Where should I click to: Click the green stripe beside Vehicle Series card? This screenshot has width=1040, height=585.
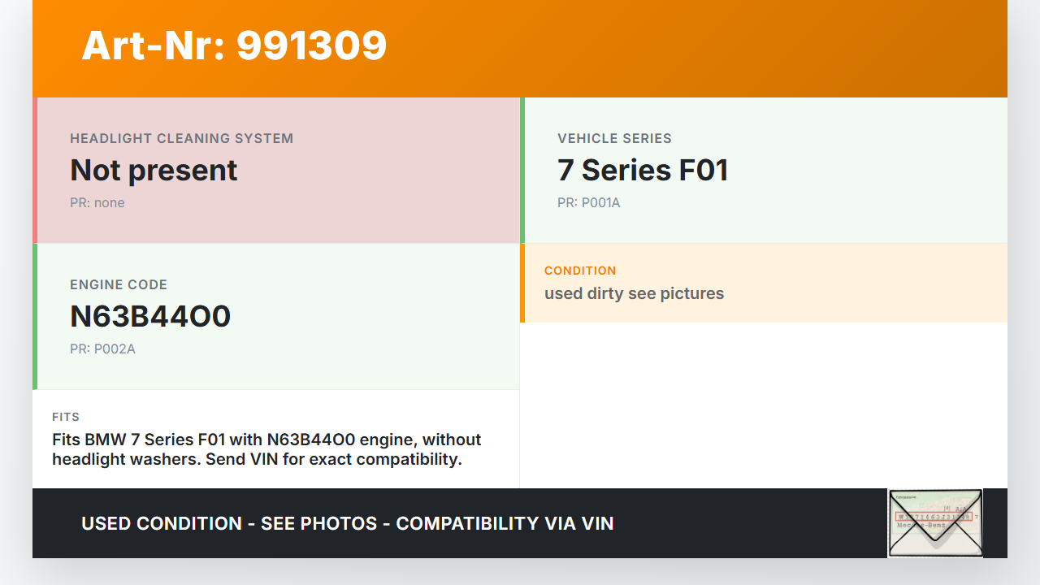(x=522, y=170)
